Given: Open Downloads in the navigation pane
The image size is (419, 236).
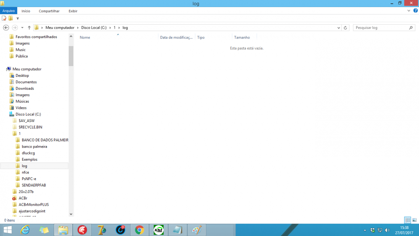Looking at the screenshot, I should tap(25, 88).
